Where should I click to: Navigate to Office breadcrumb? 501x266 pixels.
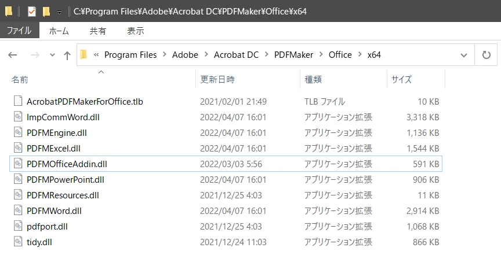(340, 55)
